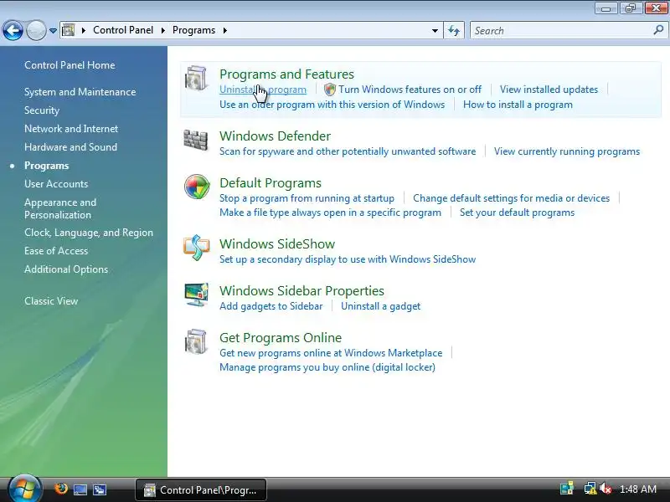Viewport: 670px width, 502px height.
Task: Click the network warning icon in system tray
Action: [x=590, y=489]
